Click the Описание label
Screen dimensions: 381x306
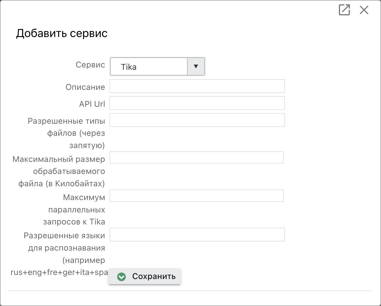tap(85, 87)
